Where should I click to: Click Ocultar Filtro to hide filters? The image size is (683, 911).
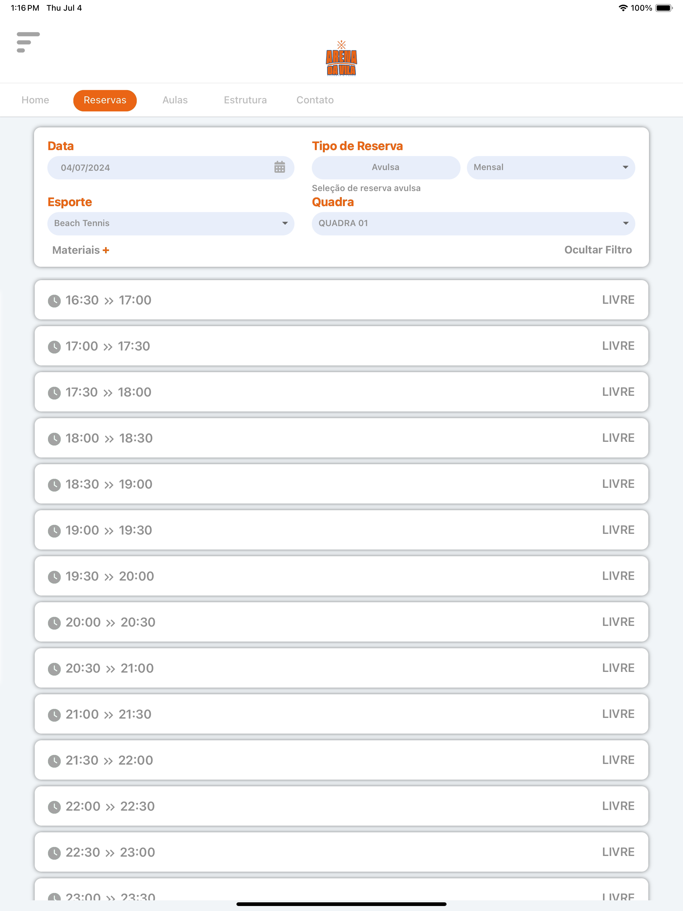tap(598, 249)
